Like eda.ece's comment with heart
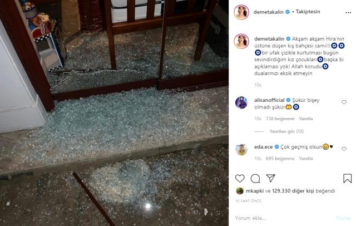This screenshot has height=226, width=356. click(344, 149)
